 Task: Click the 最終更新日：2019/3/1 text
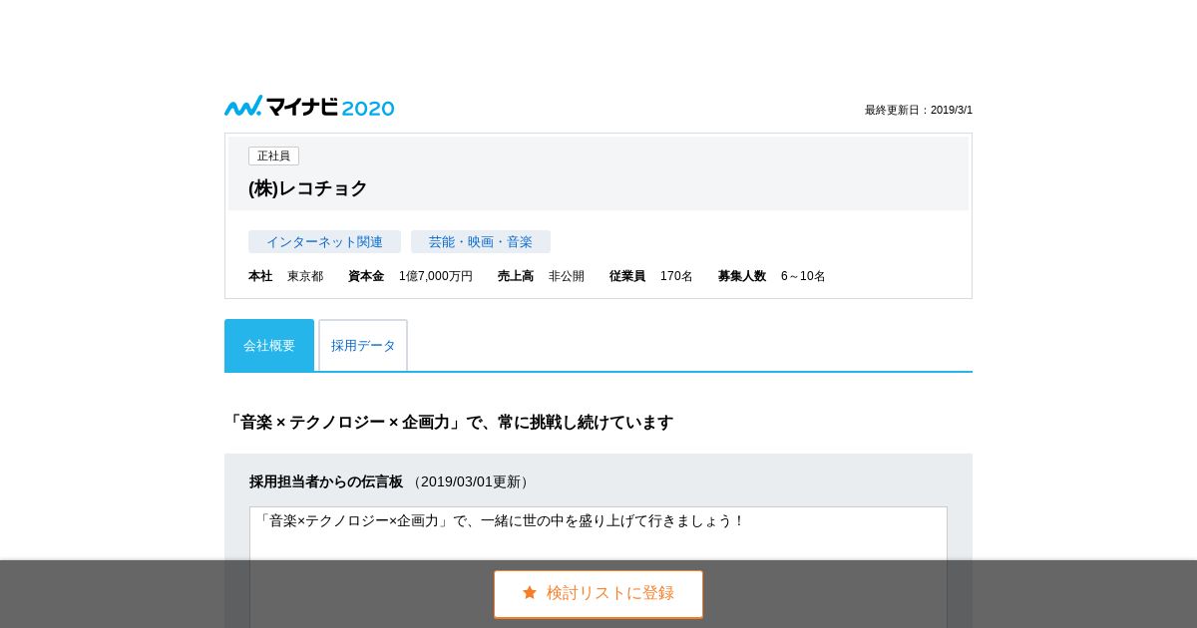coord(919,110)
